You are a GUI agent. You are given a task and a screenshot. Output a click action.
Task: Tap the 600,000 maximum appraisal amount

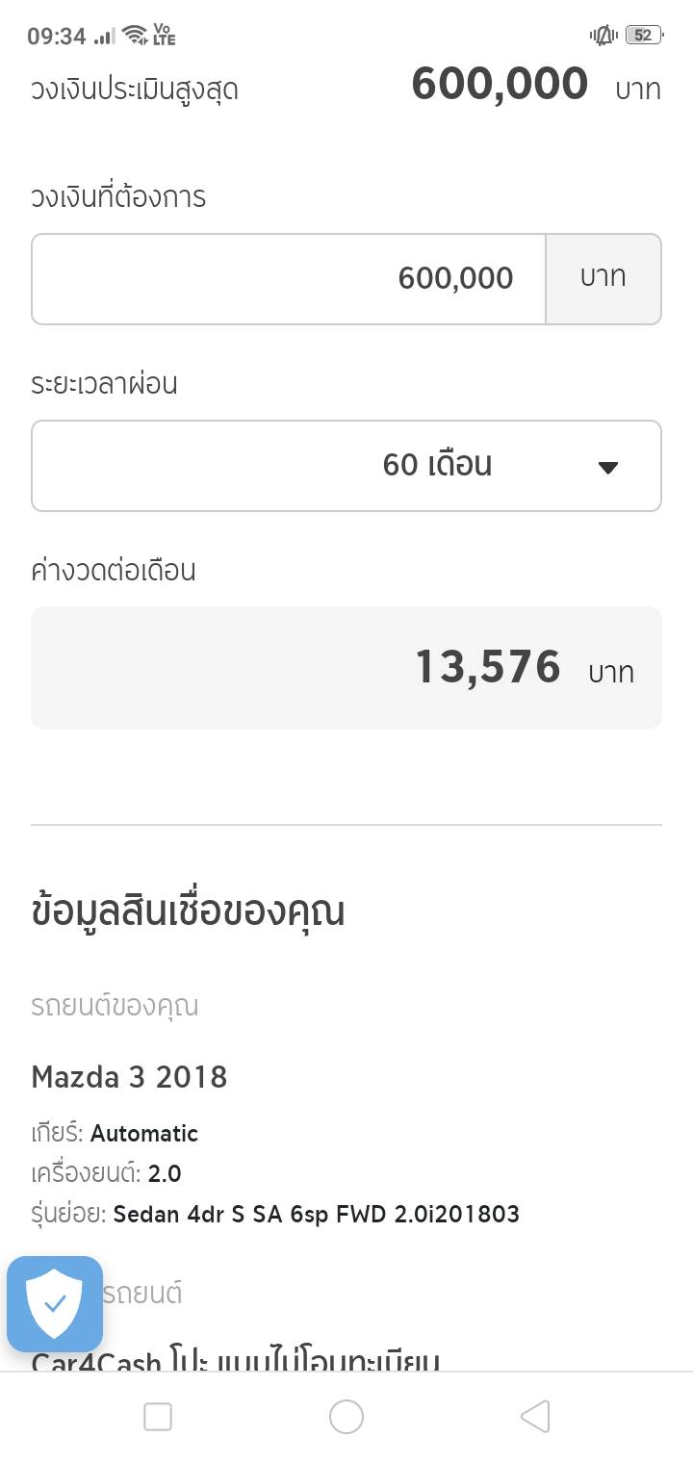500,85
